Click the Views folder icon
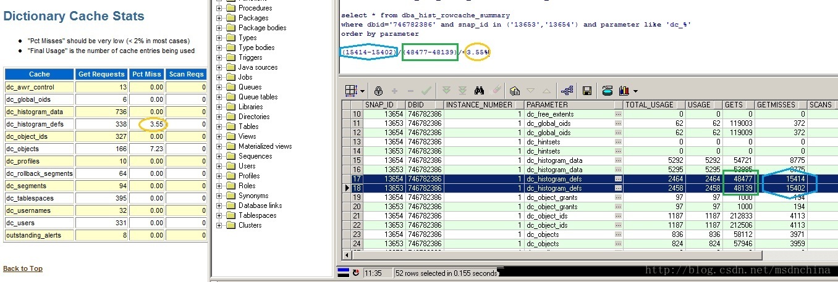The height and width of the screenshot is (282, 838). tap(231, 136)
